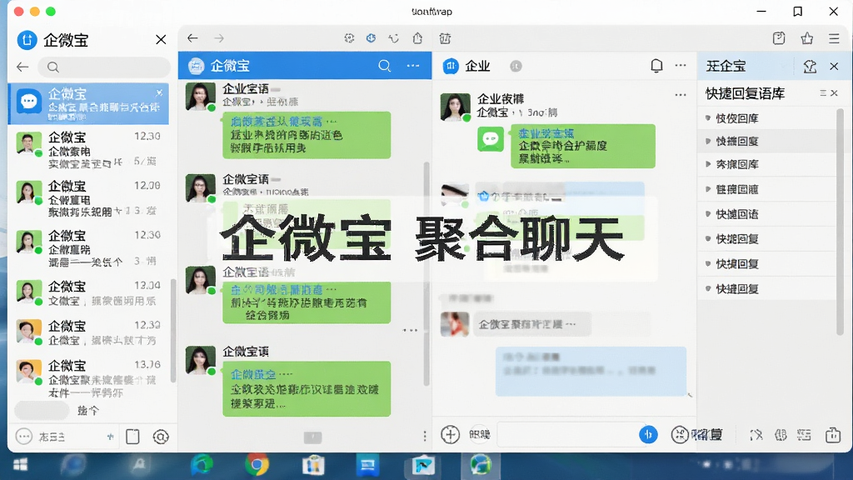Open the clipboard note icon top right

pyautogui.click(x=779, y=38)
